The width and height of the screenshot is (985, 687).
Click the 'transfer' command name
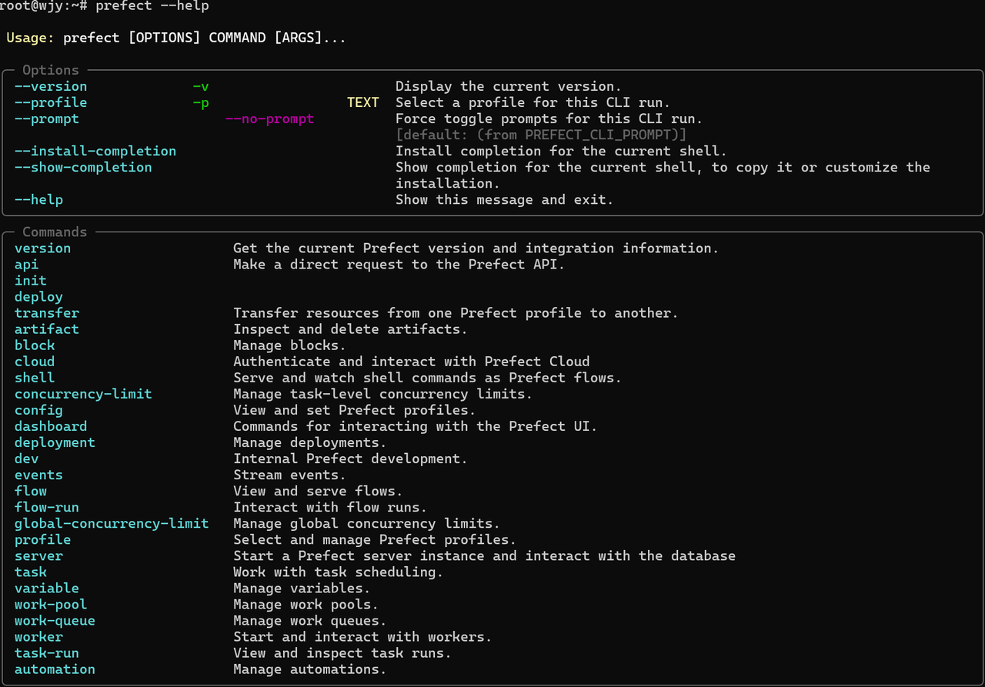[47, 313]
